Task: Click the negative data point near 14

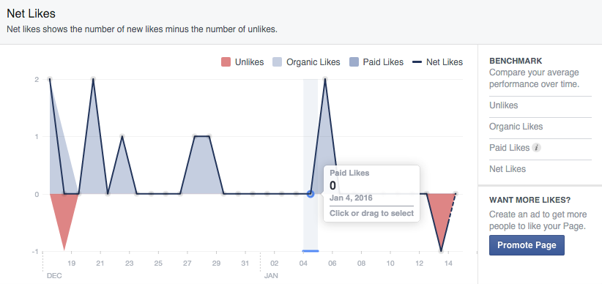Action: (441, 251)
